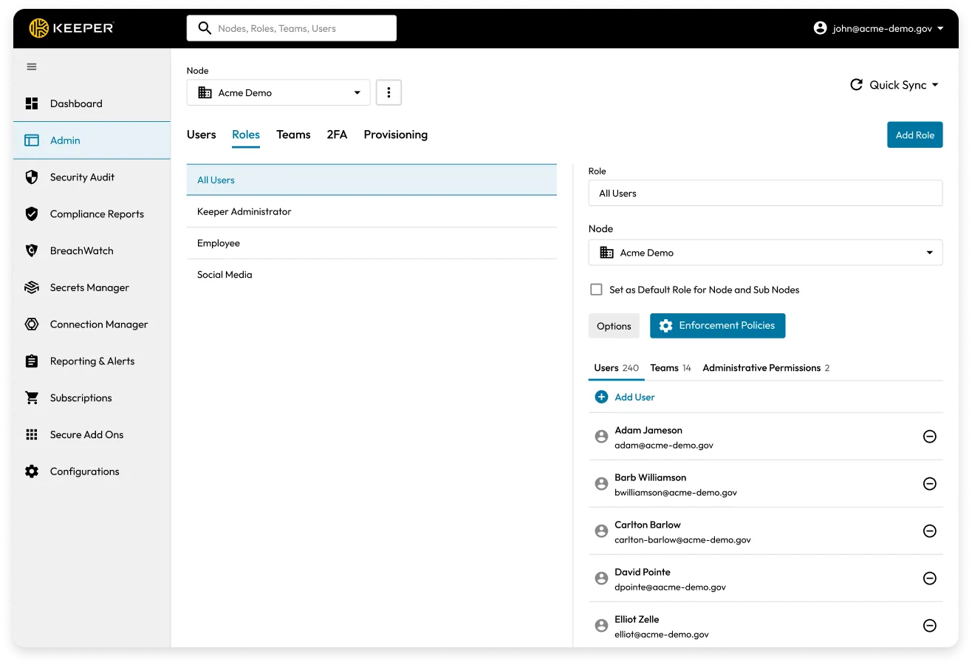The height and width of the screenshot is (665, 972).
Task: Click the Admin panel icon
Action: [32, 140]
